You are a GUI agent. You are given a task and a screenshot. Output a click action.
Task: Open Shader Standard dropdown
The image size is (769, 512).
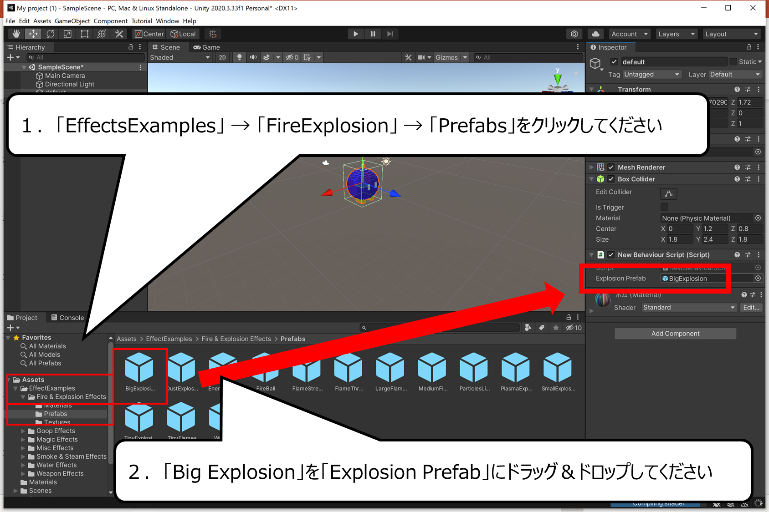(x=689, y=307)
